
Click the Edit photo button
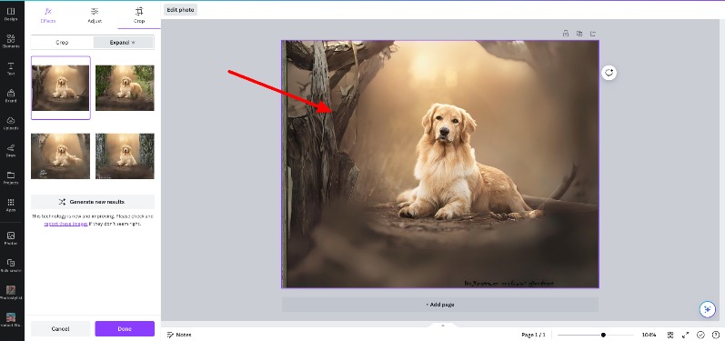tap(180, 10)
